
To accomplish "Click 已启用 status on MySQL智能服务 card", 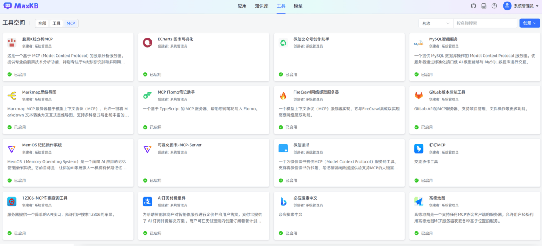I will point(427,74).
